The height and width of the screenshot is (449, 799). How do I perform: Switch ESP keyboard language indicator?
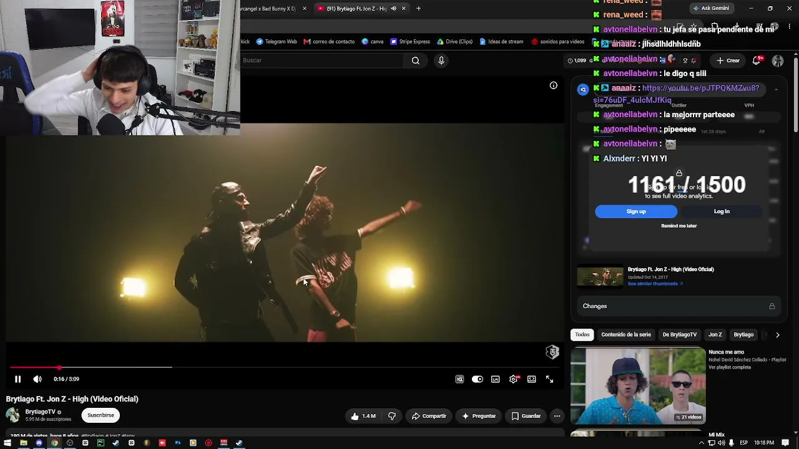743,443
